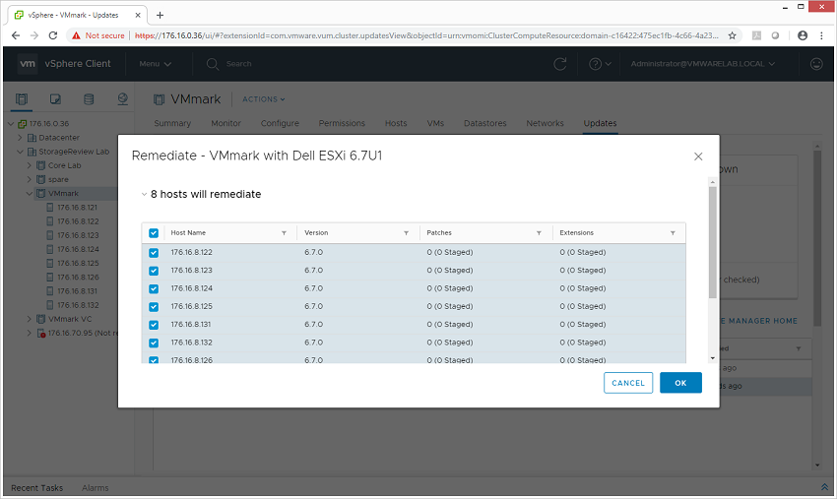837x499 pixels.
Task: Select host 176.16.8.121 in tree
Action: (78, 207)
